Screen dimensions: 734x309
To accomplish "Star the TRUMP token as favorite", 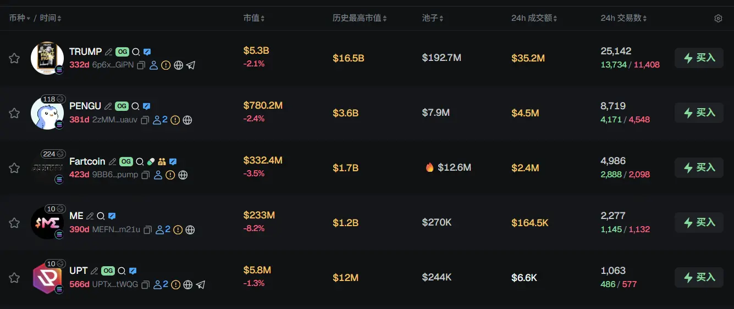I will tap(14, 58).
